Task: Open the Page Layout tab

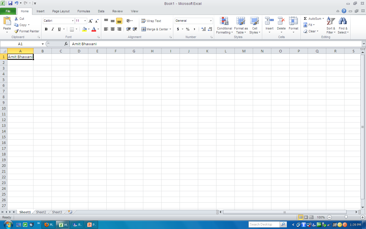Action: pos(61,11)
